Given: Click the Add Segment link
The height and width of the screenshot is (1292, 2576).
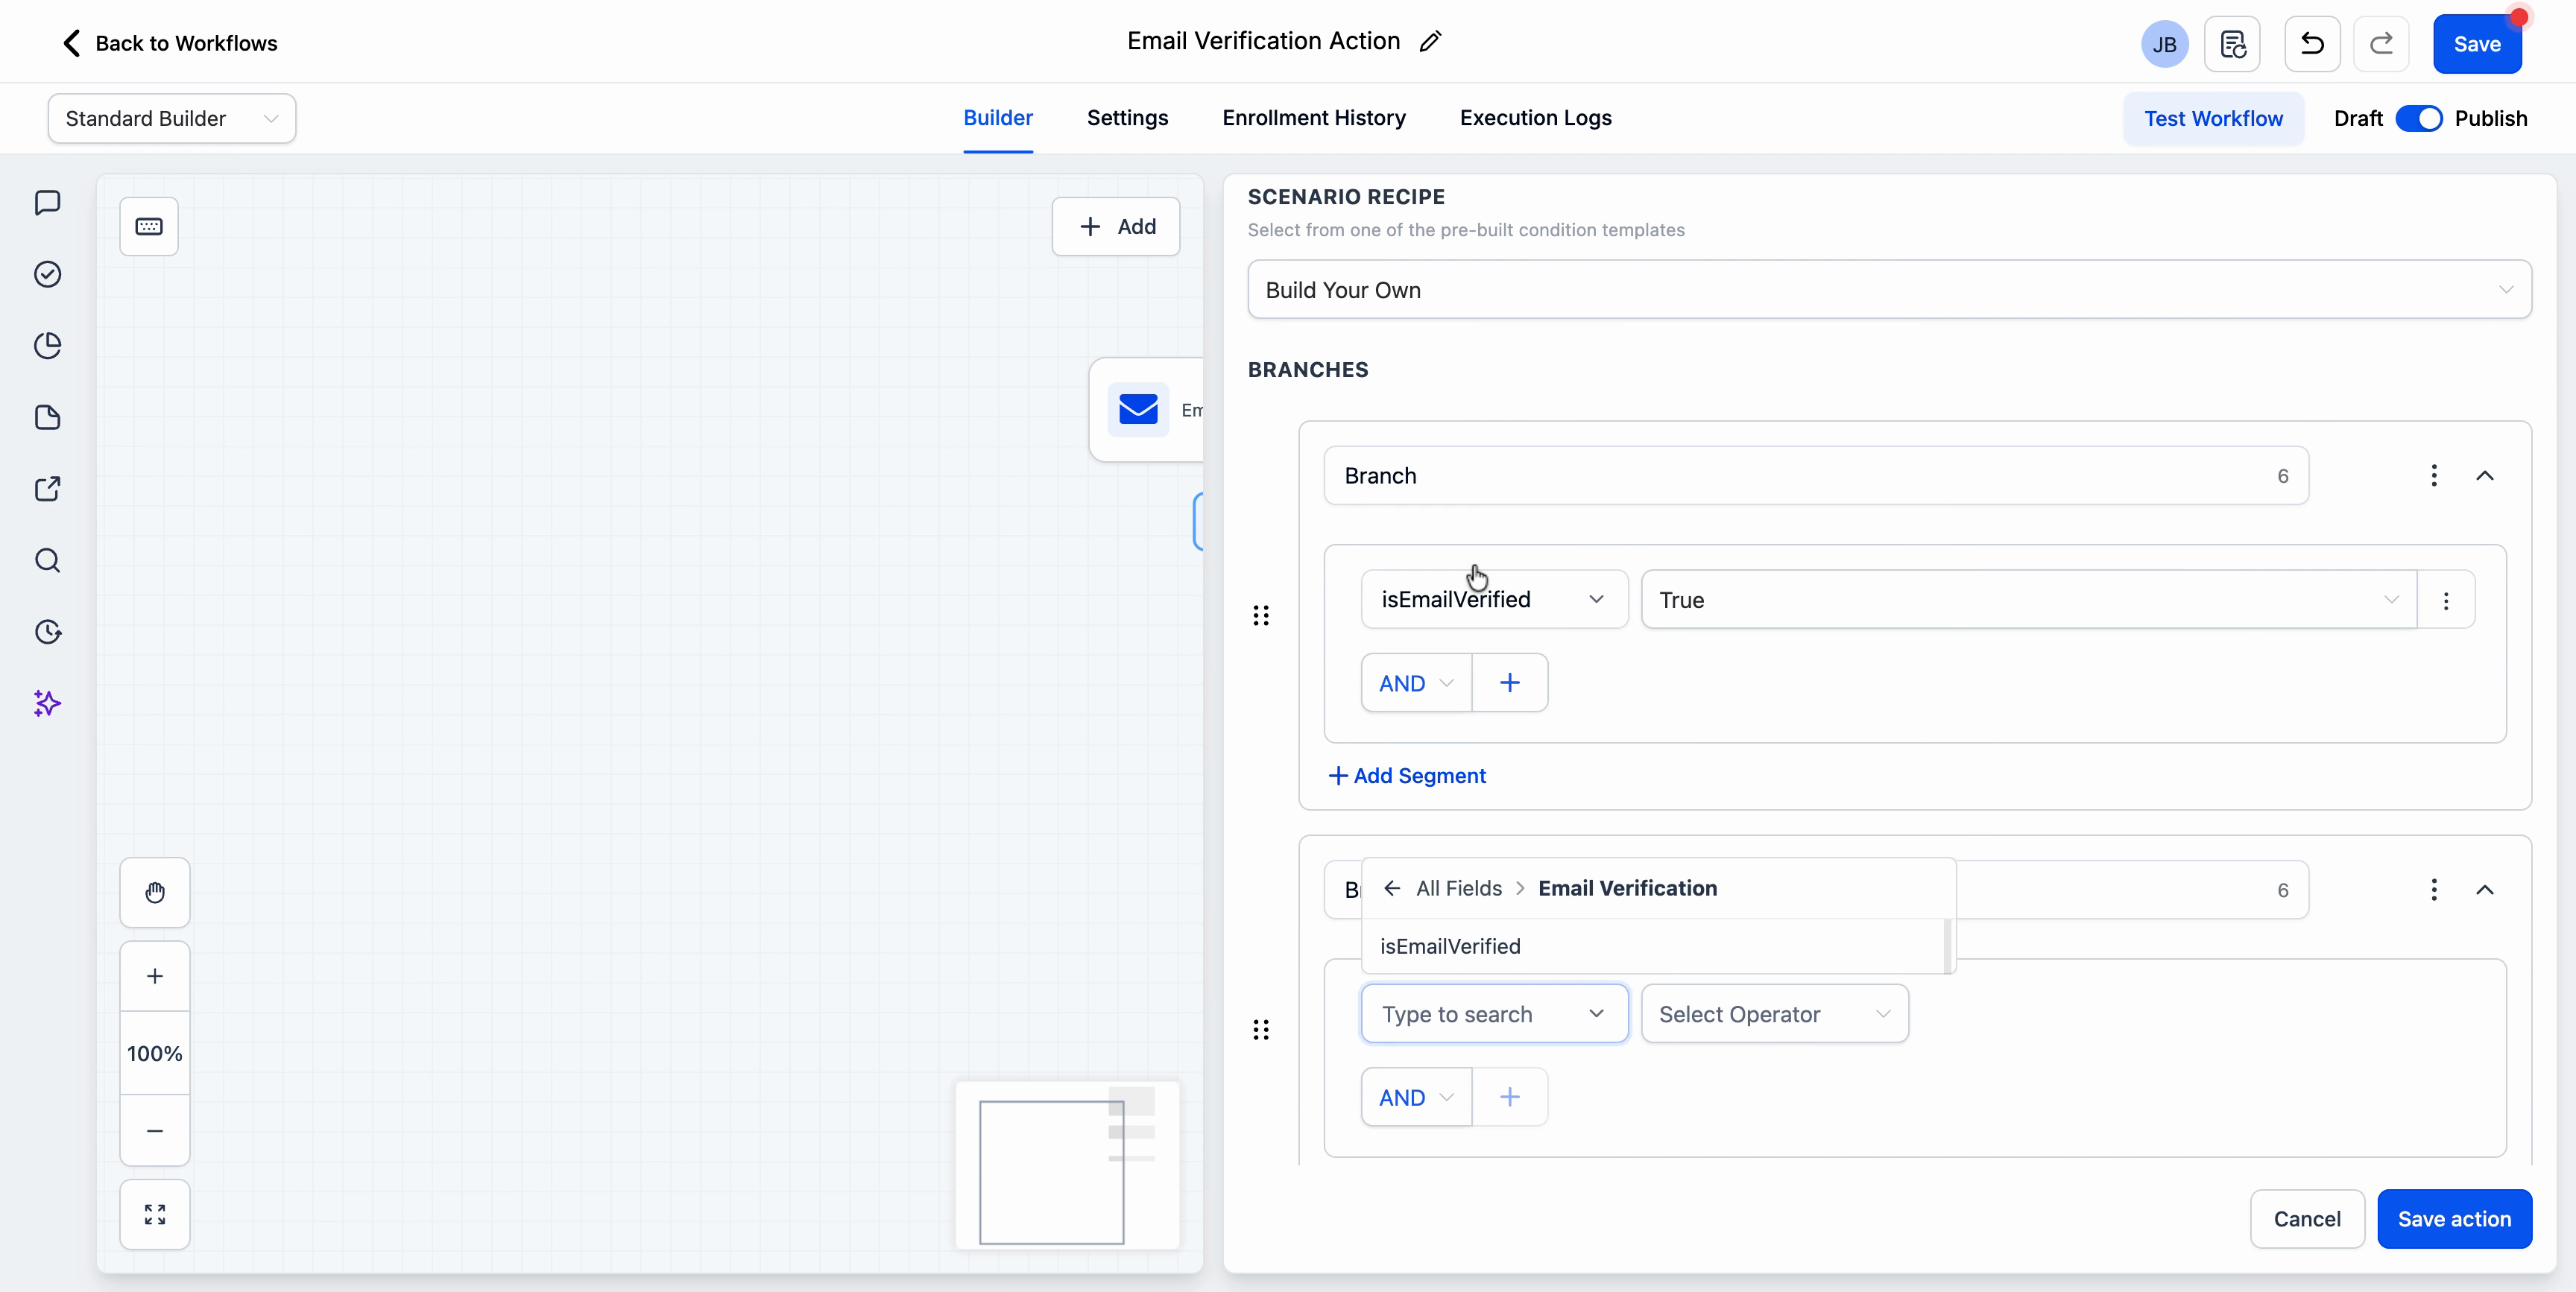Looking at the screenshot, I should coord(1407,776).
